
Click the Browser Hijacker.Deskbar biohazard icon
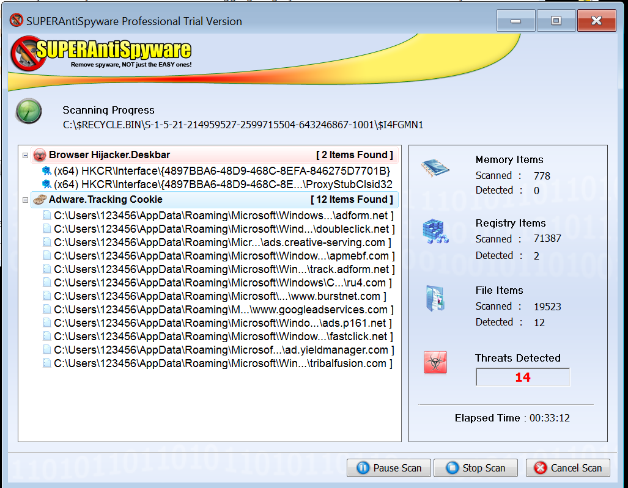[40, 155]
